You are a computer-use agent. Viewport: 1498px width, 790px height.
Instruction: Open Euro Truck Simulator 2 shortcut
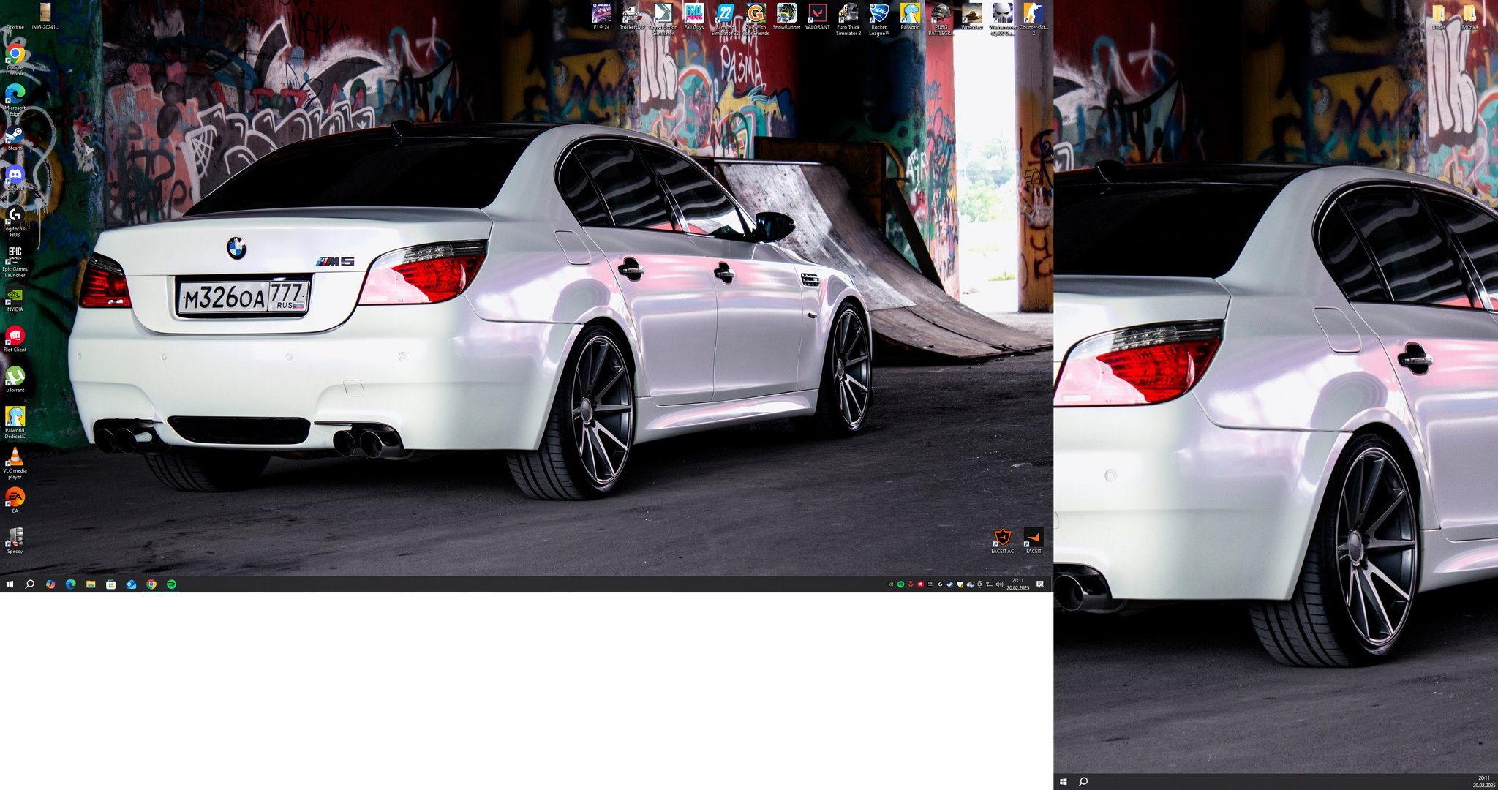848,19
